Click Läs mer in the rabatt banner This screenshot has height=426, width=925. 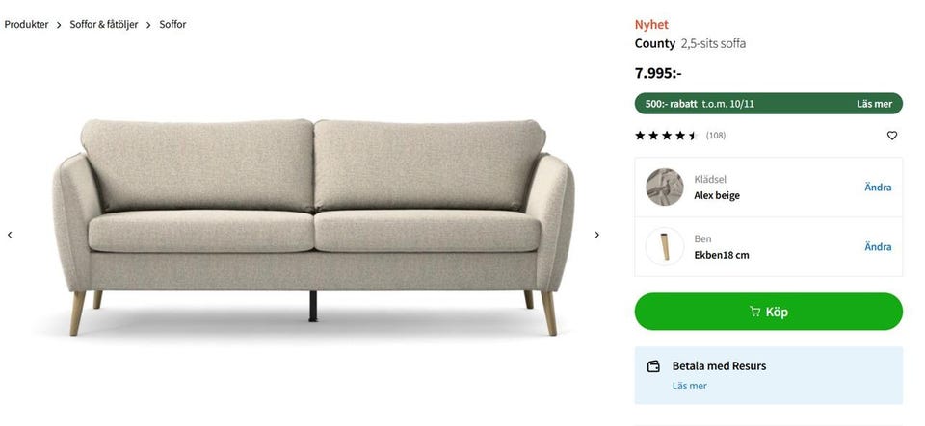click(x=874, y=104)
